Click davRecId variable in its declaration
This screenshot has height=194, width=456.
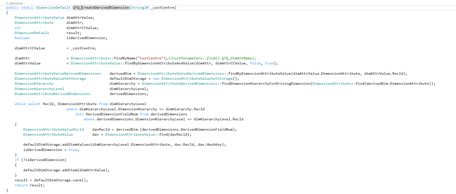(x=101, y=129)
